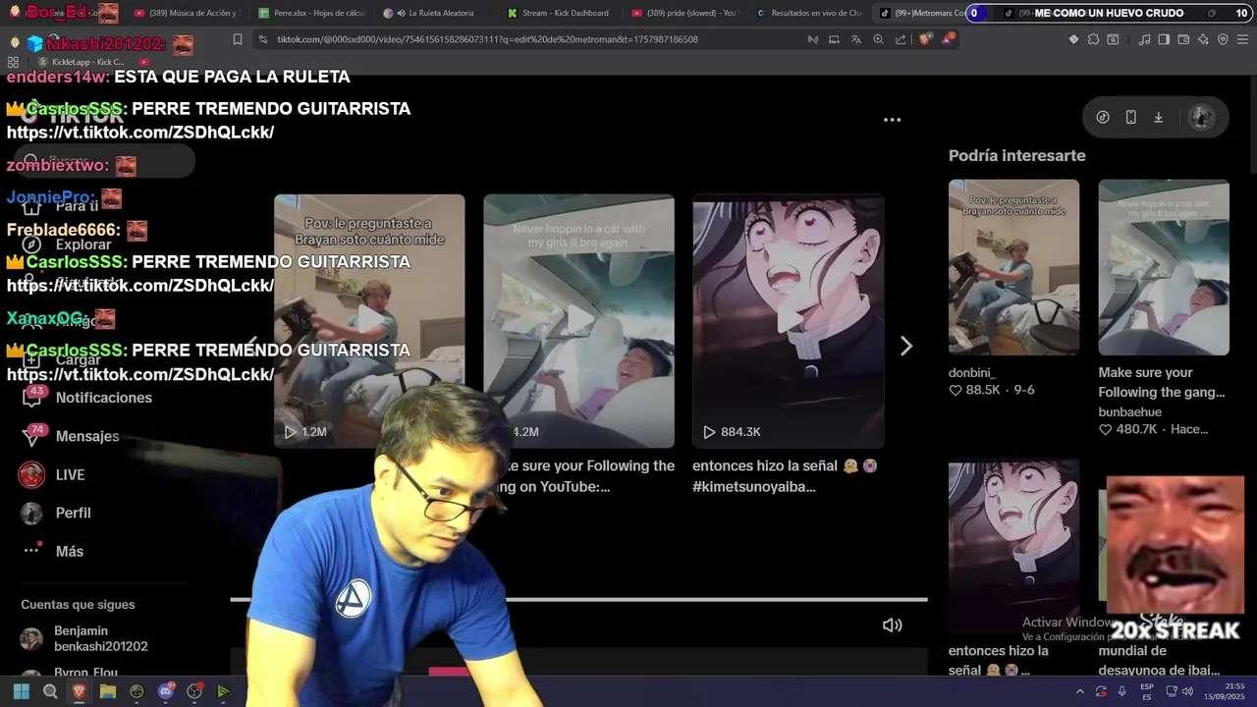Image resolution: width=1257 pixels, height=707 pixels.
Task: Play the anime 884.3K views video
Action: (789, 320)
